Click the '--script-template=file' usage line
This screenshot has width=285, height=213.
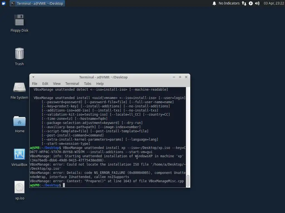(x=95, y=131)
